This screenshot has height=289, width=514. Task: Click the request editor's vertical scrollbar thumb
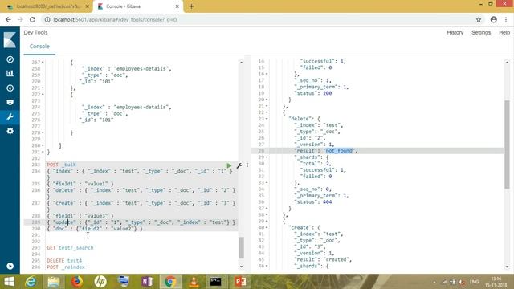[x=242, y=248]
